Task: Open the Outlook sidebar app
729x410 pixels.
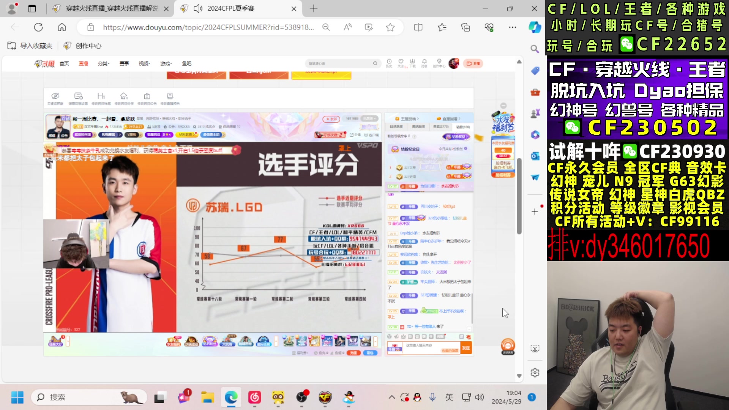Action: click(x=535, y=156)
